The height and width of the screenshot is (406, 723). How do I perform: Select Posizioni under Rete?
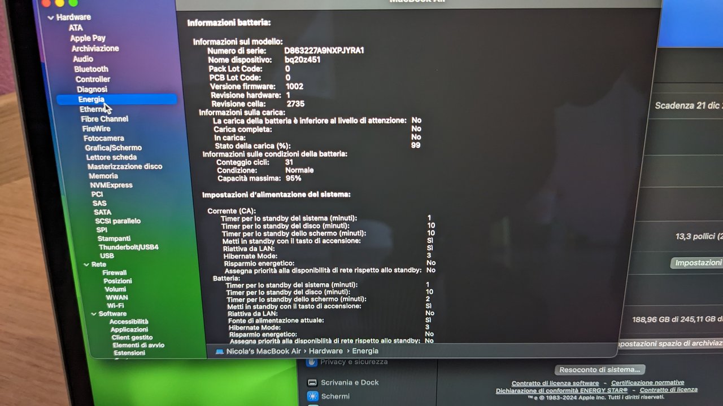coord(117,281)
